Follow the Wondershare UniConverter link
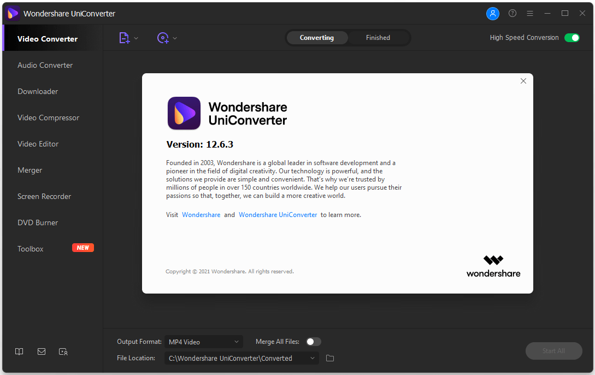The height and width of the screenshot is (375, 595). [x=278, y=215]
